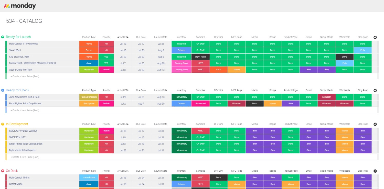Click the Ready for Check group title
The height and width of the screenshot is (189, 384).
17,90
